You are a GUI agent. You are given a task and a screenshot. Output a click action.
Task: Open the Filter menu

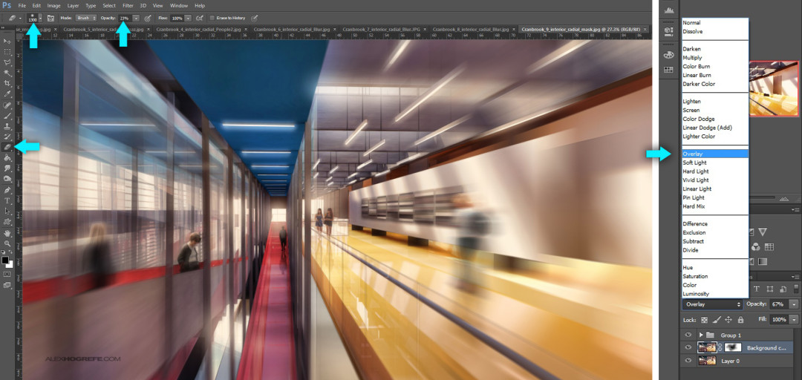pos(128,6)
